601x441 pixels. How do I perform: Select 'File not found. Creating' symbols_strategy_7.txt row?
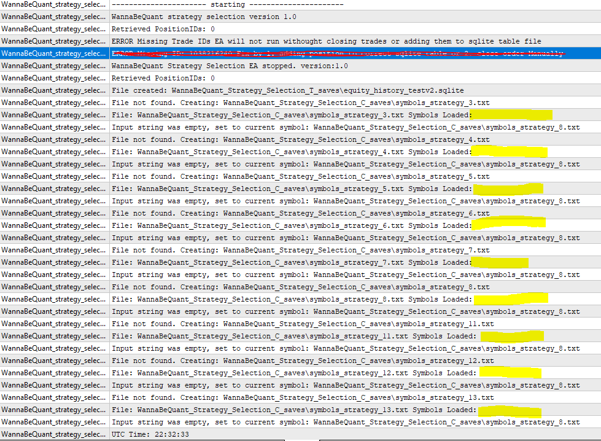(x=301, y=249)
